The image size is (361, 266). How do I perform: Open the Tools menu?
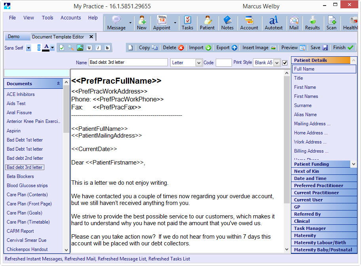click(47, 18)
